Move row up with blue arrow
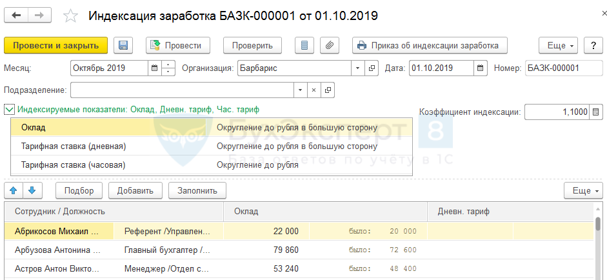This screenshot has width=607, height=280. pyautogui.click(x=14, y=190)
